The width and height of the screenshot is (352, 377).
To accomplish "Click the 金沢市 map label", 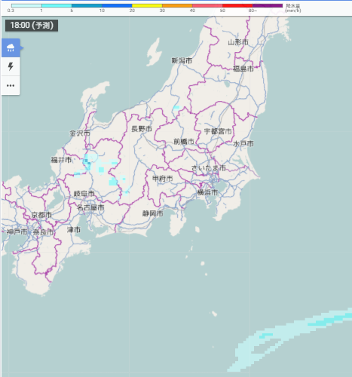I will pyautogui.click(x=80, y=133).
